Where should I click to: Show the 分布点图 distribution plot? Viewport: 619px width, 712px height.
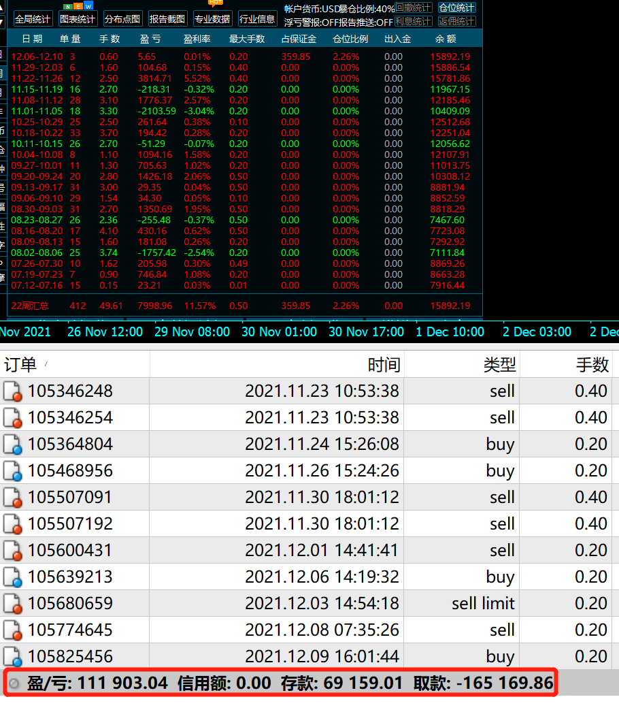pos(122,19)
